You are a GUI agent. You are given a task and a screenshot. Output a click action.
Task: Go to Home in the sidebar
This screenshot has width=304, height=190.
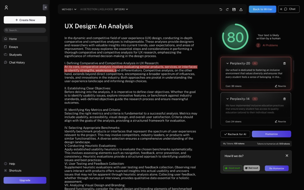[25, 39]
